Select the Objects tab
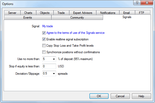This screenshot has width=155, height=103. coord(45,13)
